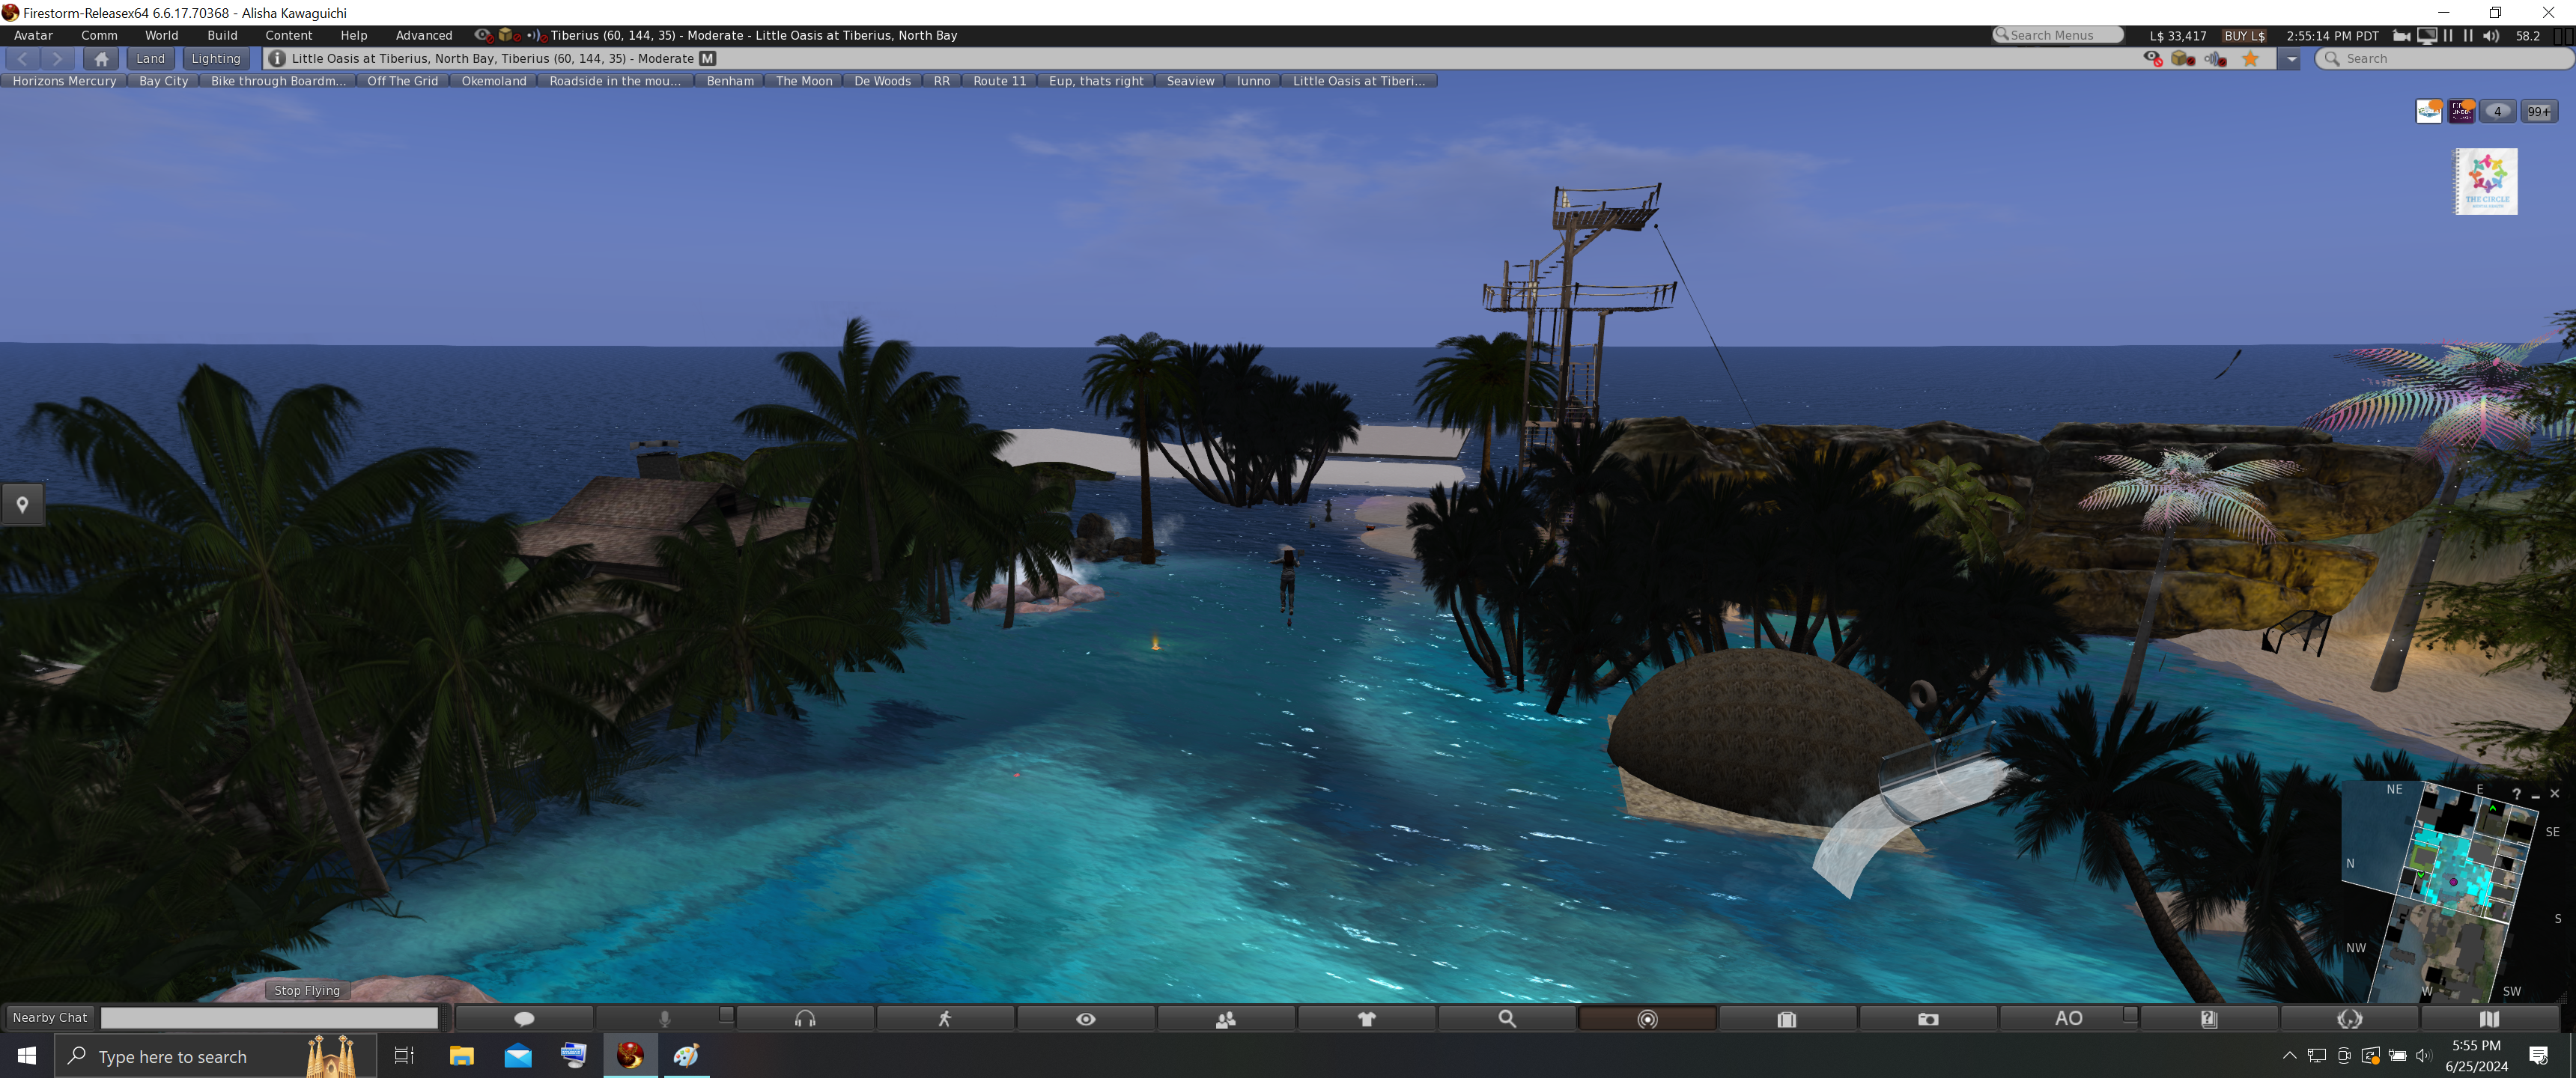Go back with navigation back arrow
This screenshot has width=2576, height=1078.
click(x=22, y=58)
